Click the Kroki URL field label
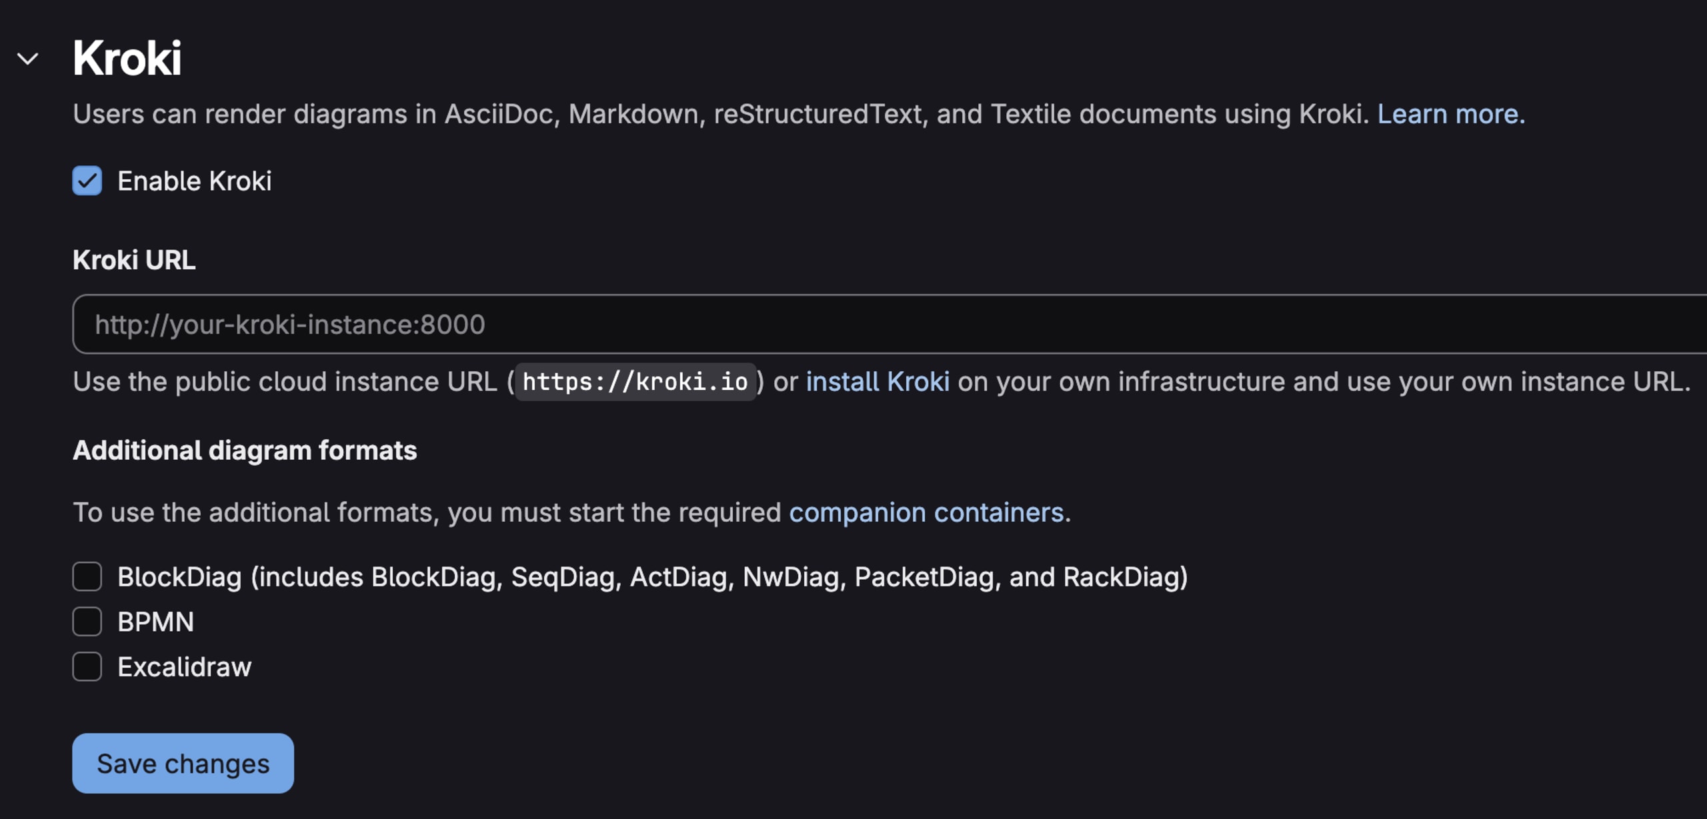The width and height of the screenshot is (1707, 819). [134, 260]
